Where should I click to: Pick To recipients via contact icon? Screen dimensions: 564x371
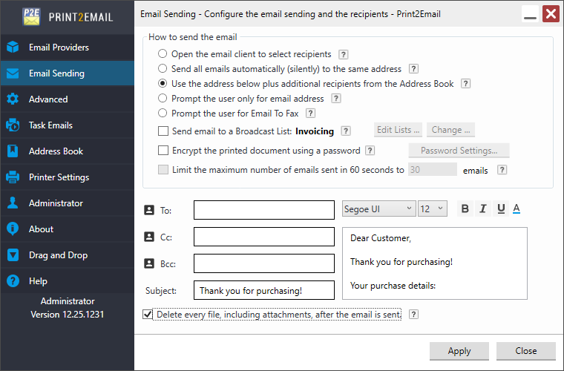click(149, 210)
